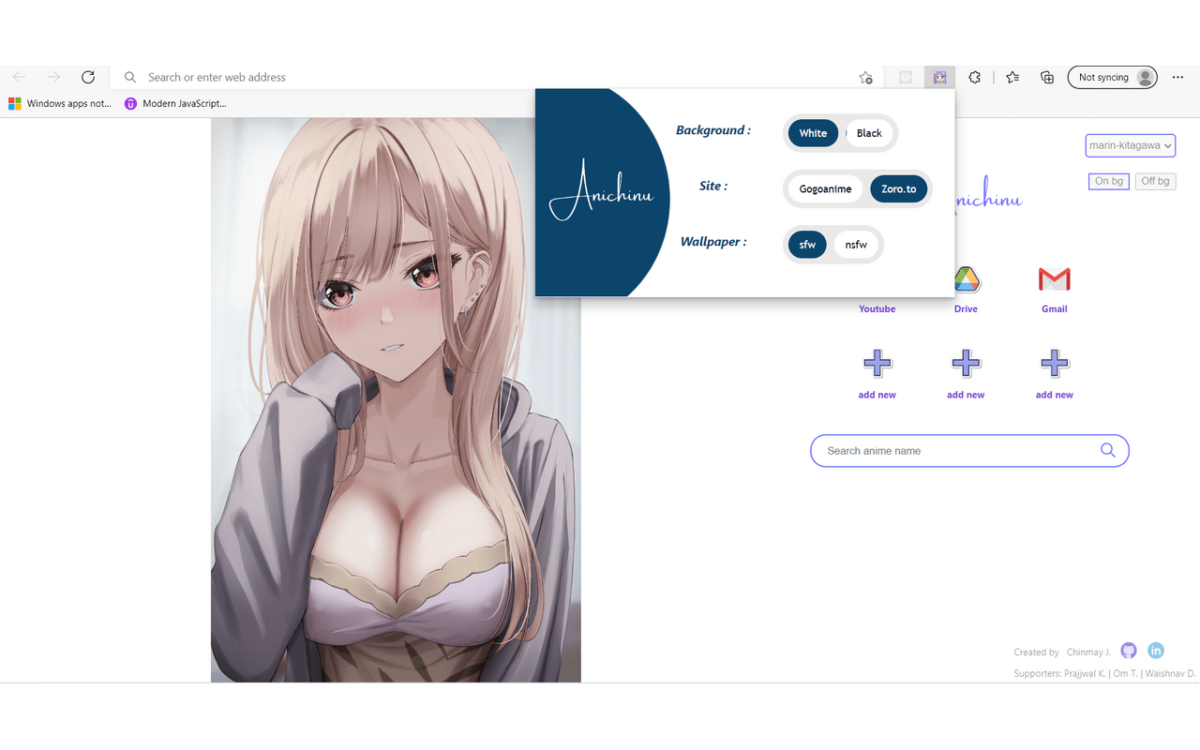Click the anime search magnifier icon
The image size is (1200, 750).
tap(1108, 450)
